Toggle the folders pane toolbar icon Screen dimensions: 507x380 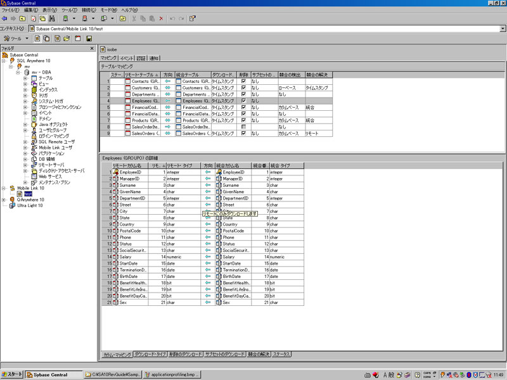point(42,19)
